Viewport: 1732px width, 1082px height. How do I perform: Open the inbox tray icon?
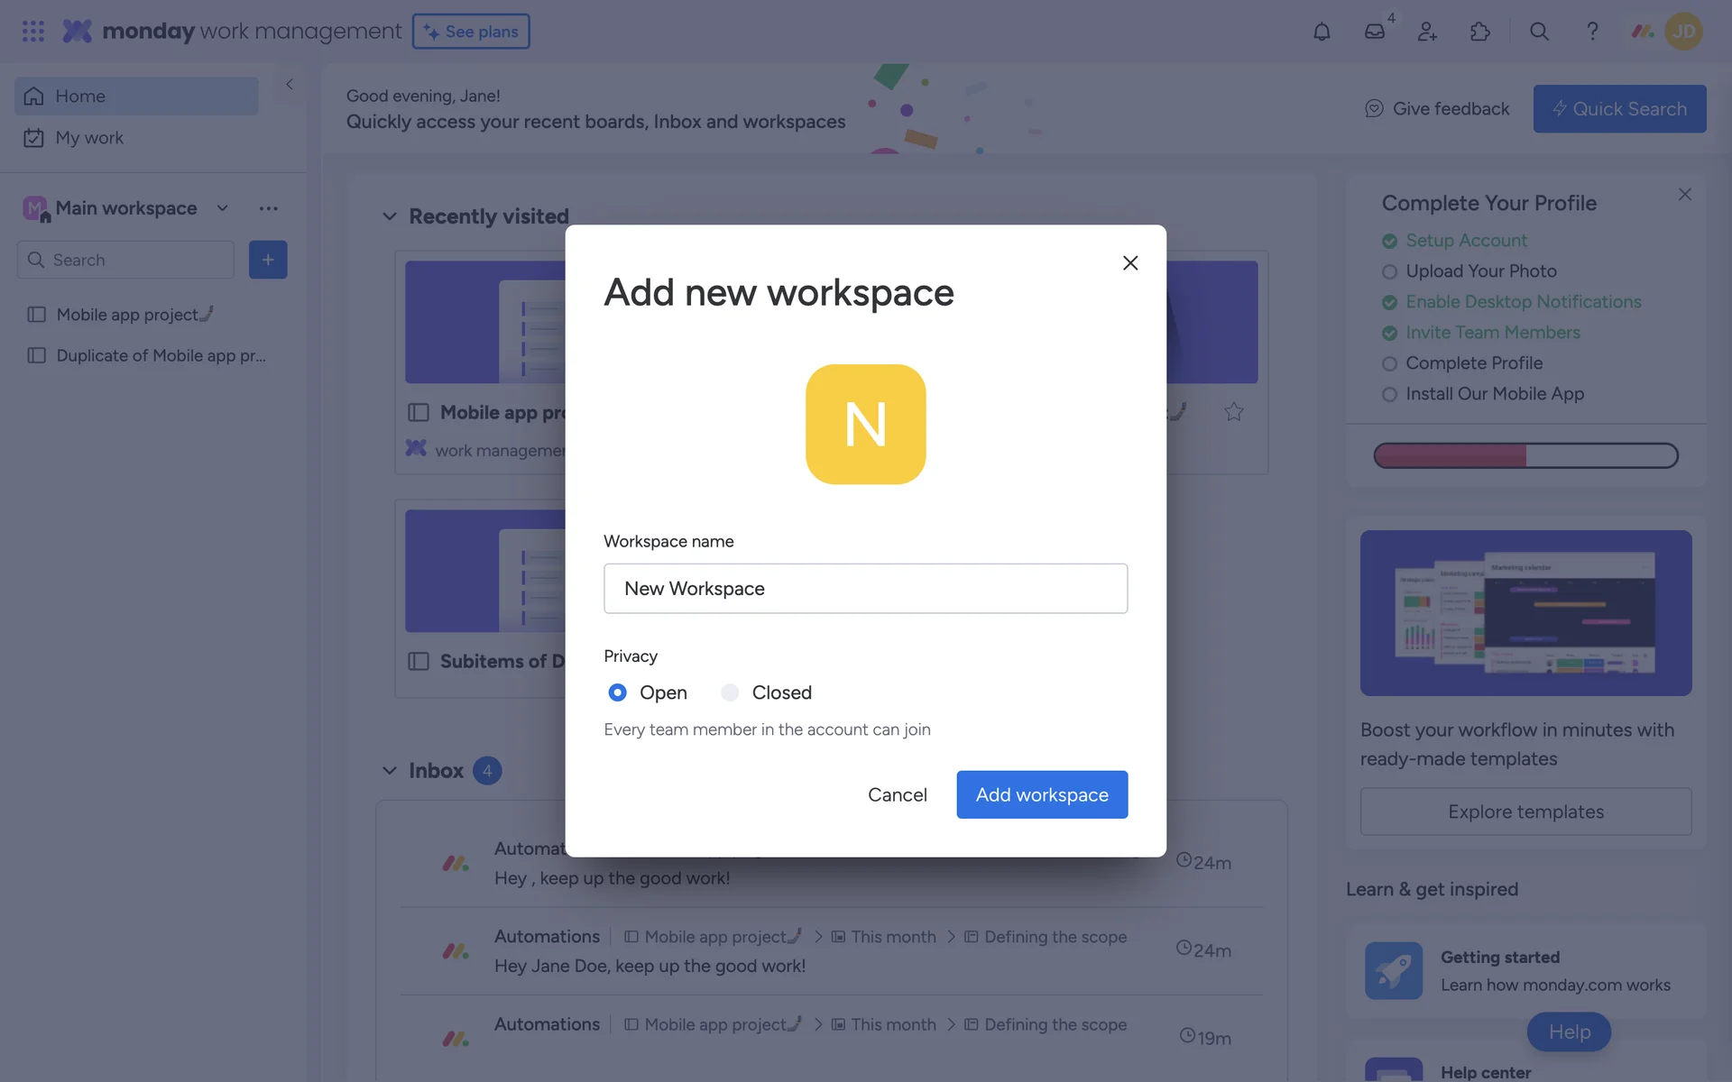[1374, 32]
